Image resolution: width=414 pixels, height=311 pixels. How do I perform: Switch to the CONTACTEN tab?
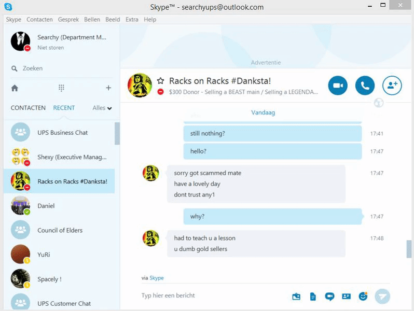28,108
